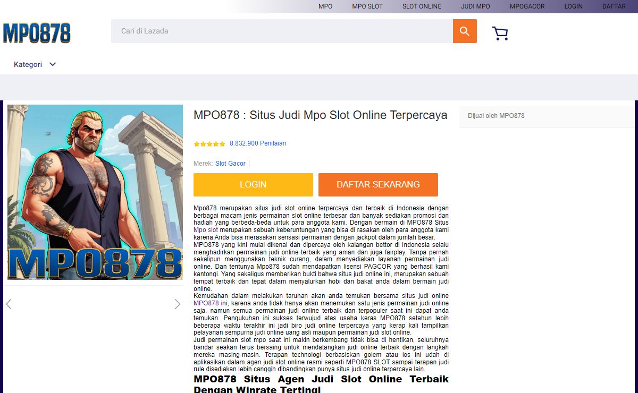Select JUDI MPO in top navigation
This screenshot has width=638, height=393.
tap(475, 6)
